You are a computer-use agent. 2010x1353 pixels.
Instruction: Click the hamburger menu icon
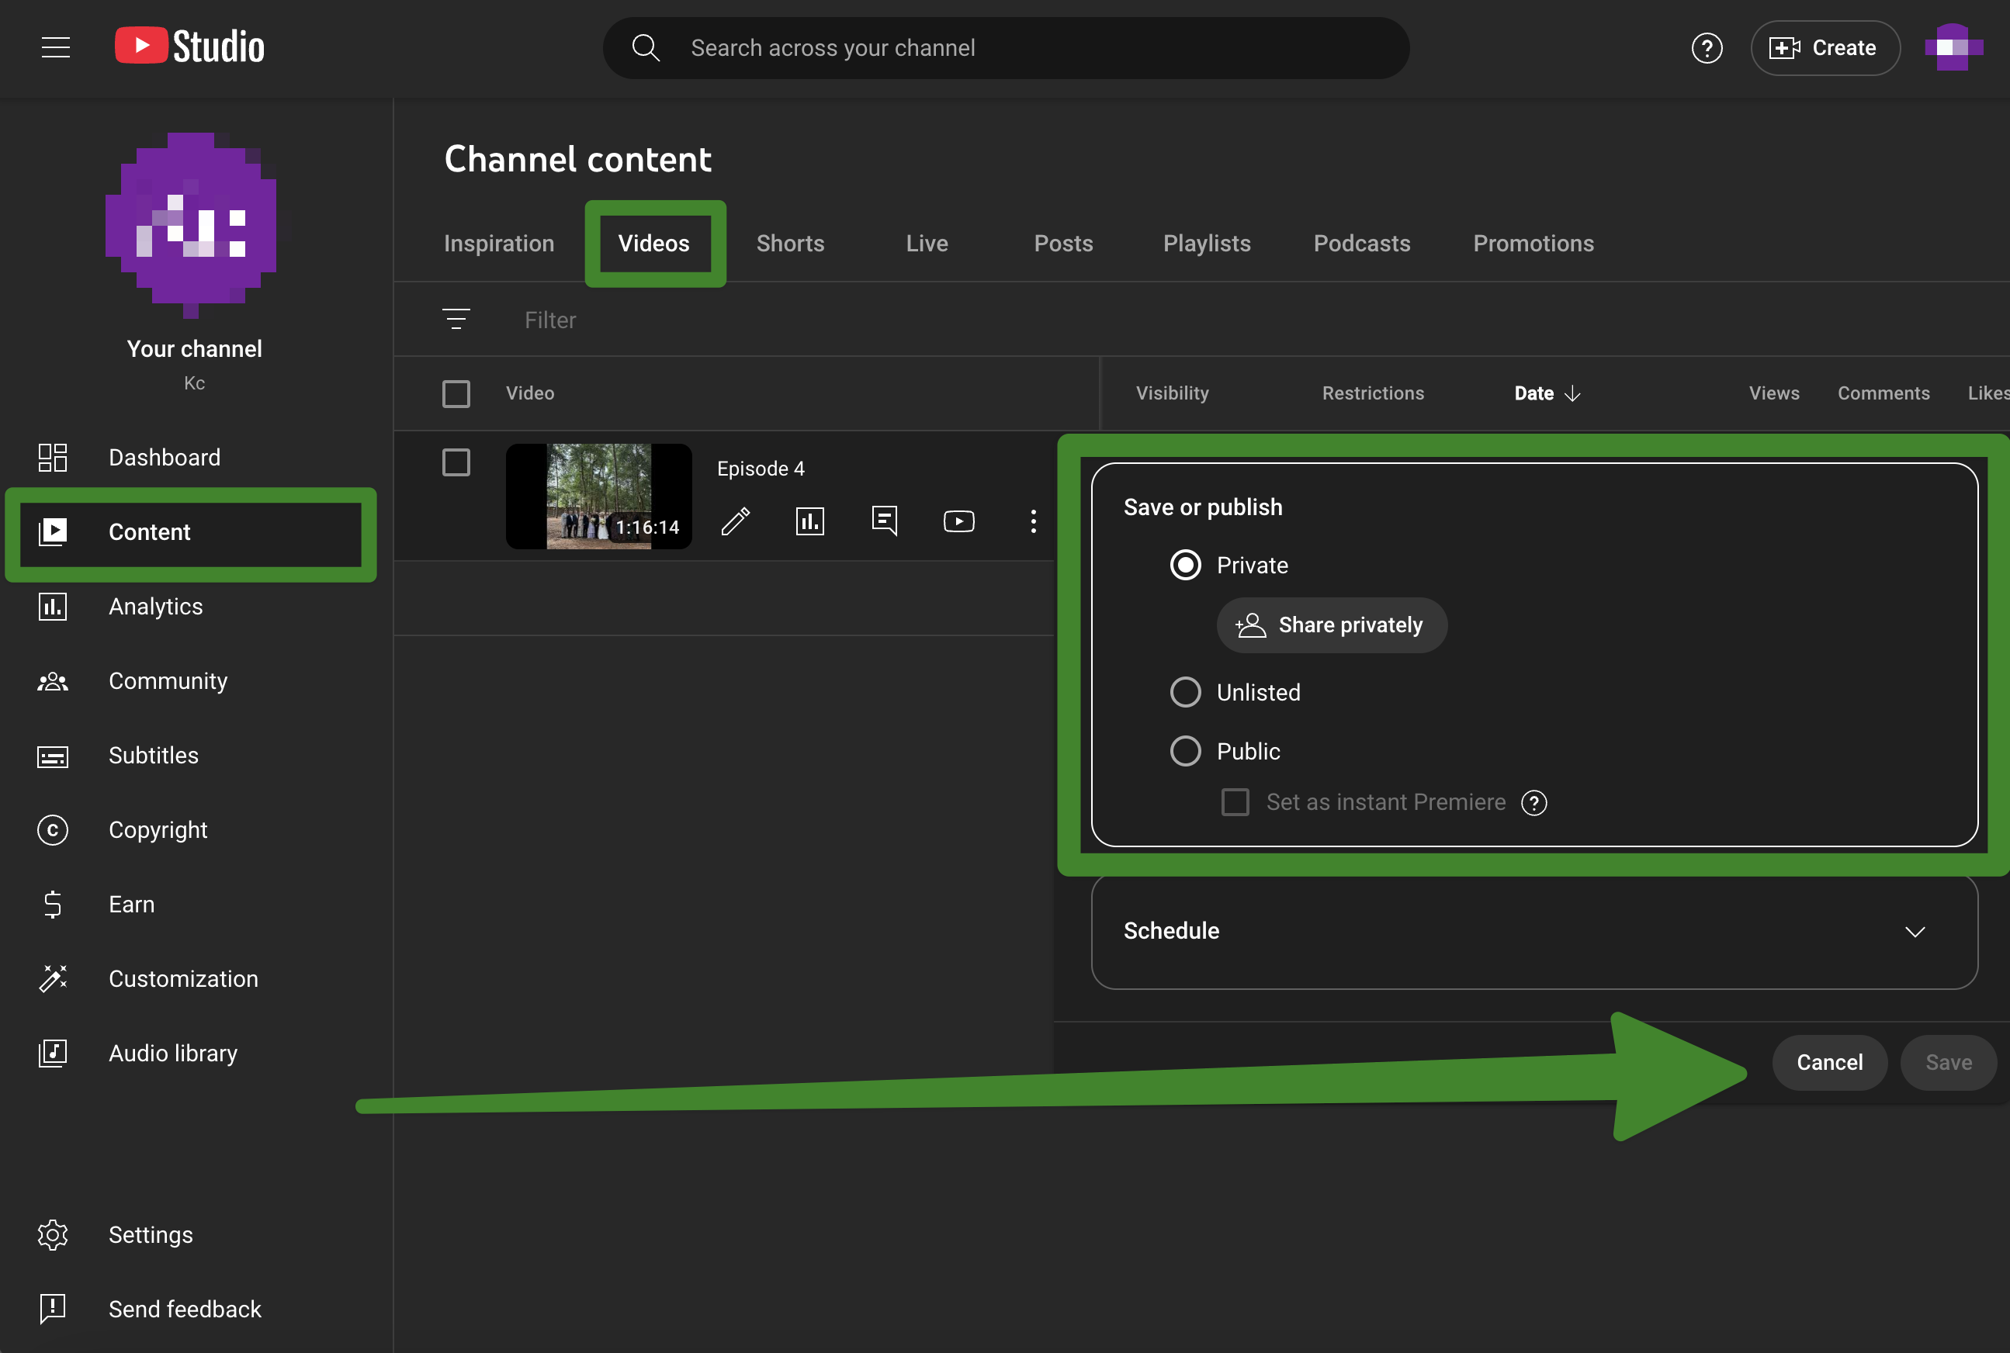coord(56,47)
